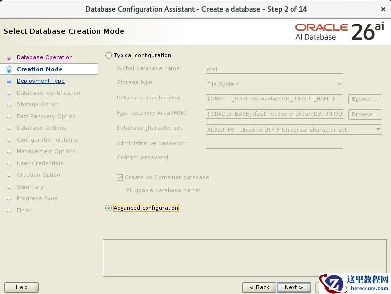391x294 pixels.
Task: Toggle Create as Container database checkbox
Action: tap(120, 177)
